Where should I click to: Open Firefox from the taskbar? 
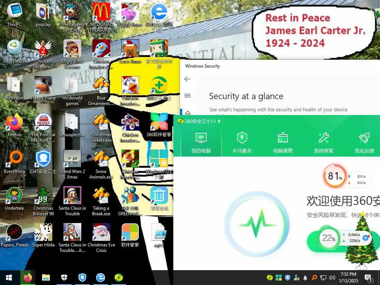pos(27,278)
